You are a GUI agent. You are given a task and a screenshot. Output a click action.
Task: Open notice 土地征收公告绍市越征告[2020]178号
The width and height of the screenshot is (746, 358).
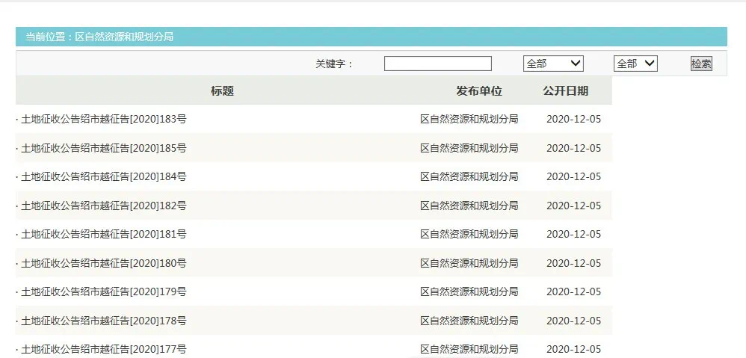tap(104, 321)
